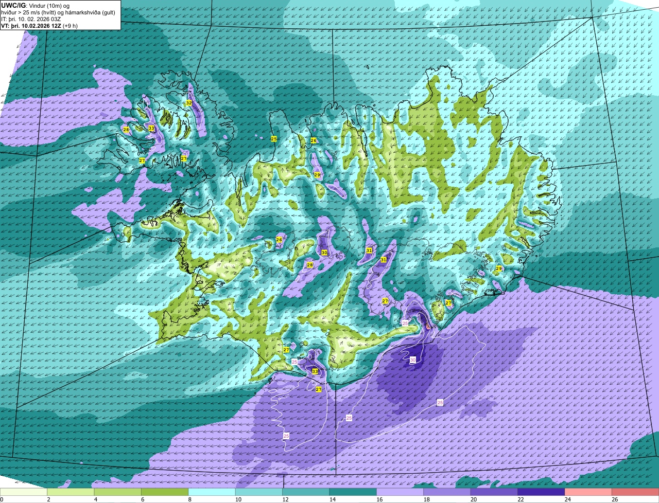Select the 14–16 m/s dark teal legend swatch
Screen dimensions: 659x503
click(353, 492)
